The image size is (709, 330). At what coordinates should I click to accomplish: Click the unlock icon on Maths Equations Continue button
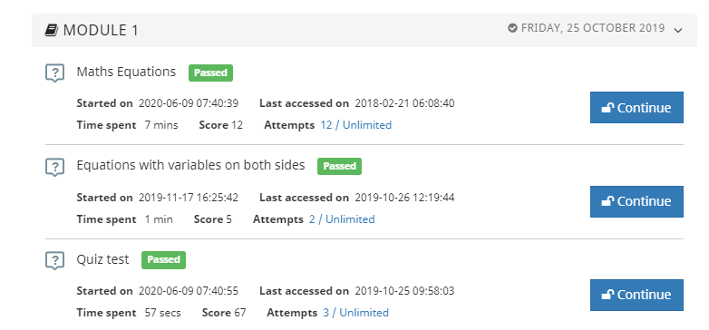pos(607,108)
